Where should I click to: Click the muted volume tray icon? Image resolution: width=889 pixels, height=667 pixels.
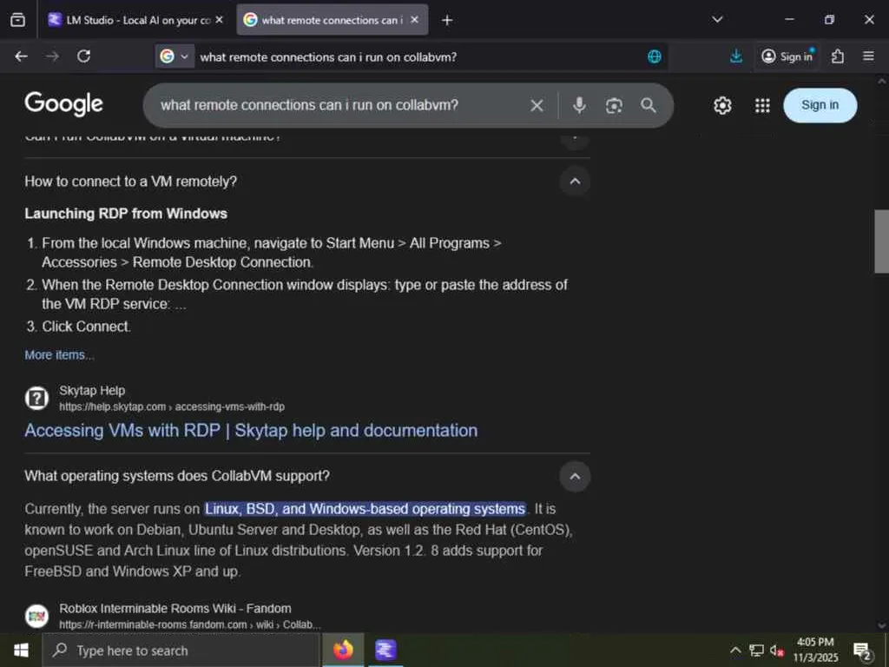[x=777, y=650]
